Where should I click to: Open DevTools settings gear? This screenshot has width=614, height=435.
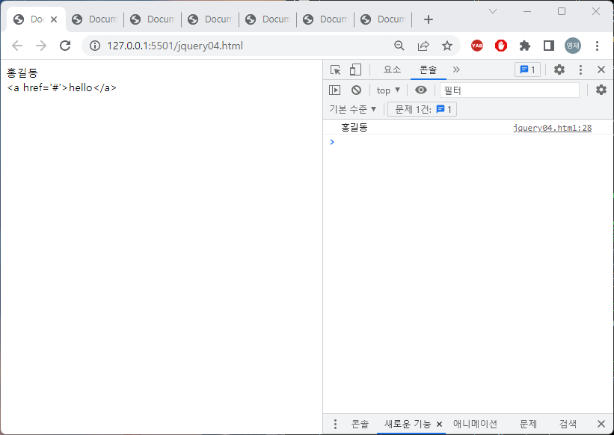tap(559, 70)
